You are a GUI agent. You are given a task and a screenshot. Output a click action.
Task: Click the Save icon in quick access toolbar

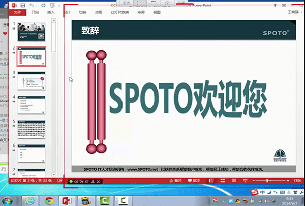tap(22, 5)
